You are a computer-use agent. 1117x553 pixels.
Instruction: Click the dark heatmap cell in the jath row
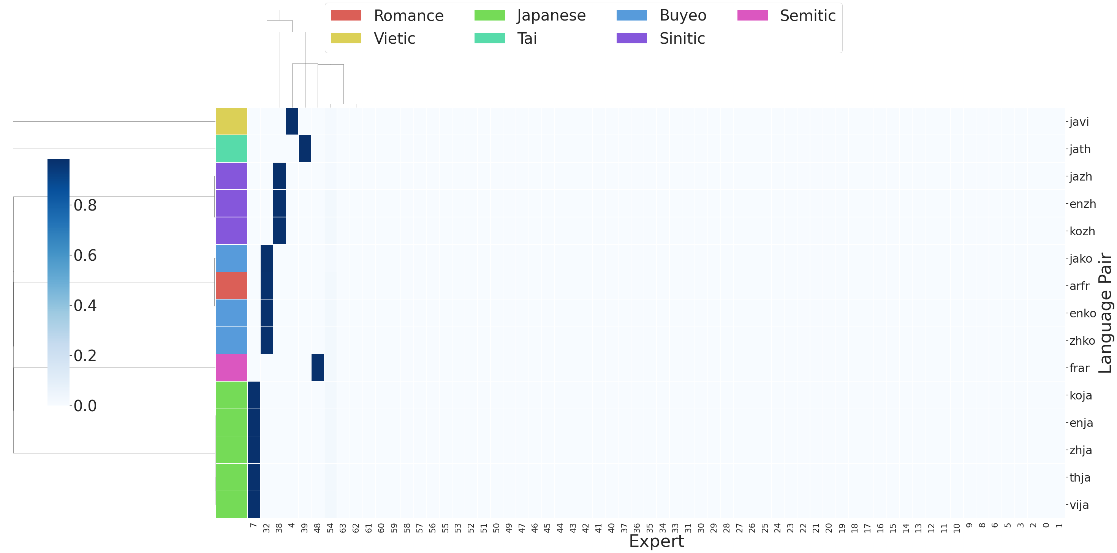click(x=305, y=149)
